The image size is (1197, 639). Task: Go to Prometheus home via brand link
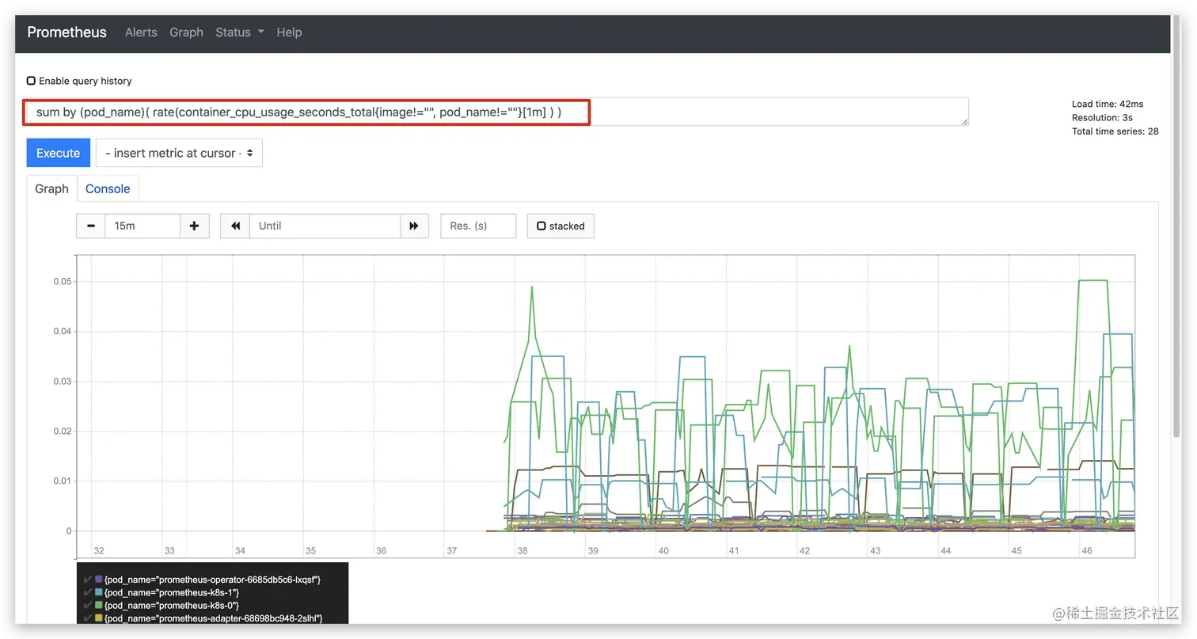(x=66, y=32)
